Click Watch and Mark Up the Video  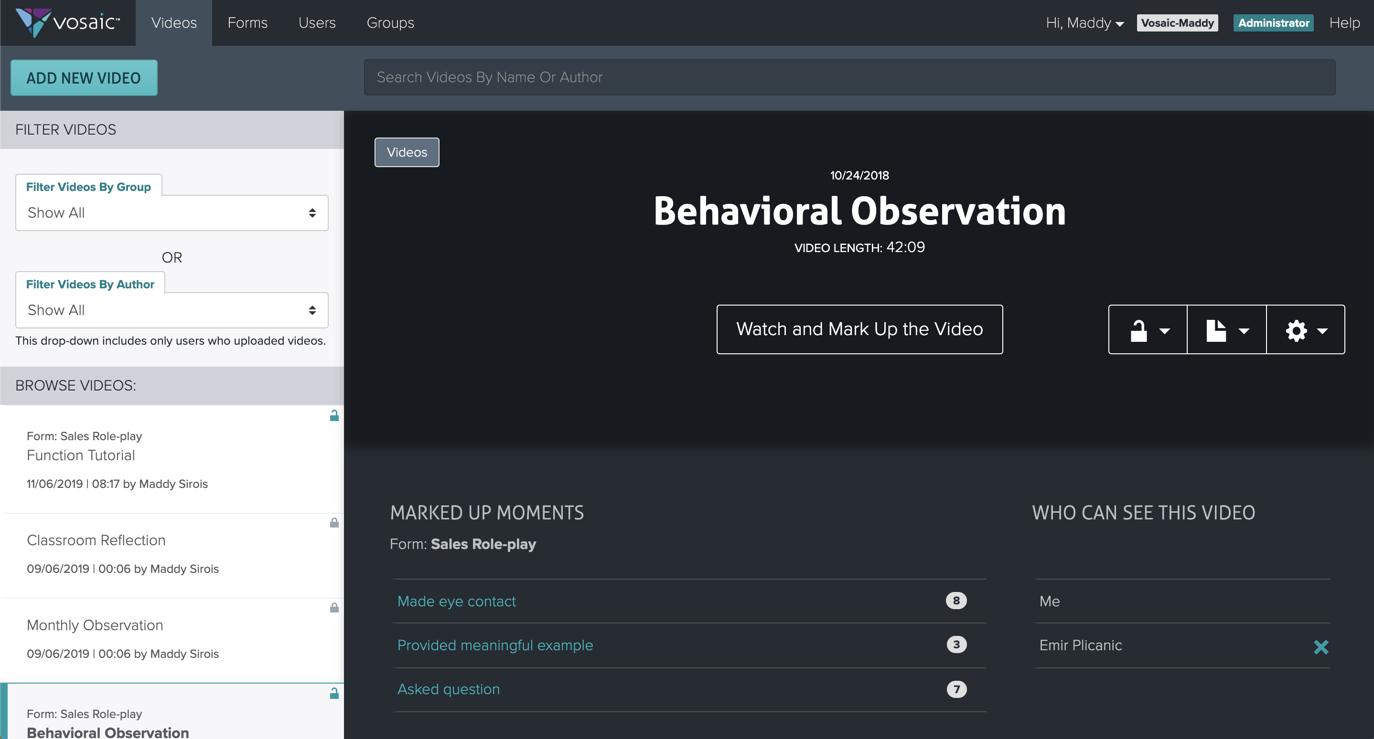pyautogui.click(x=859, y=329)
